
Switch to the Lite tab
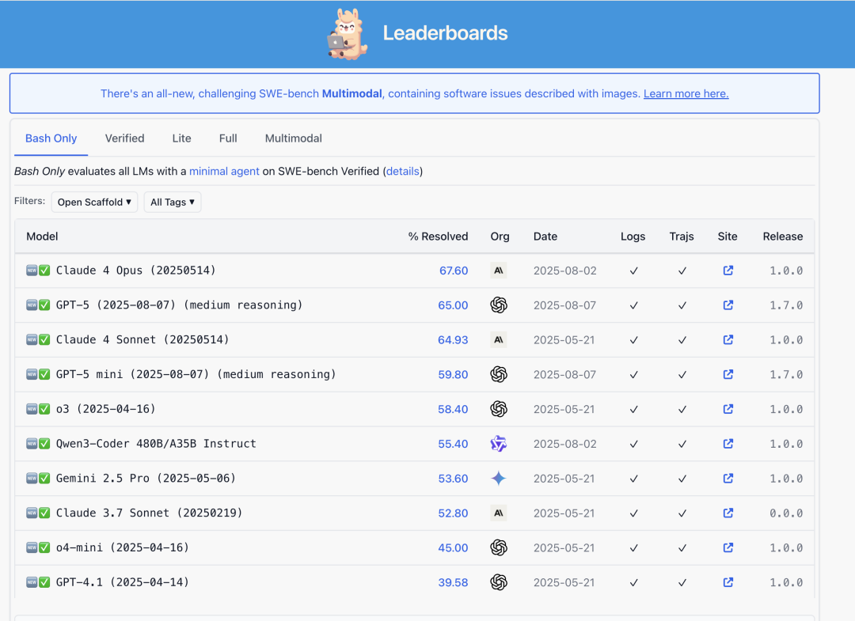coord(181,138)
